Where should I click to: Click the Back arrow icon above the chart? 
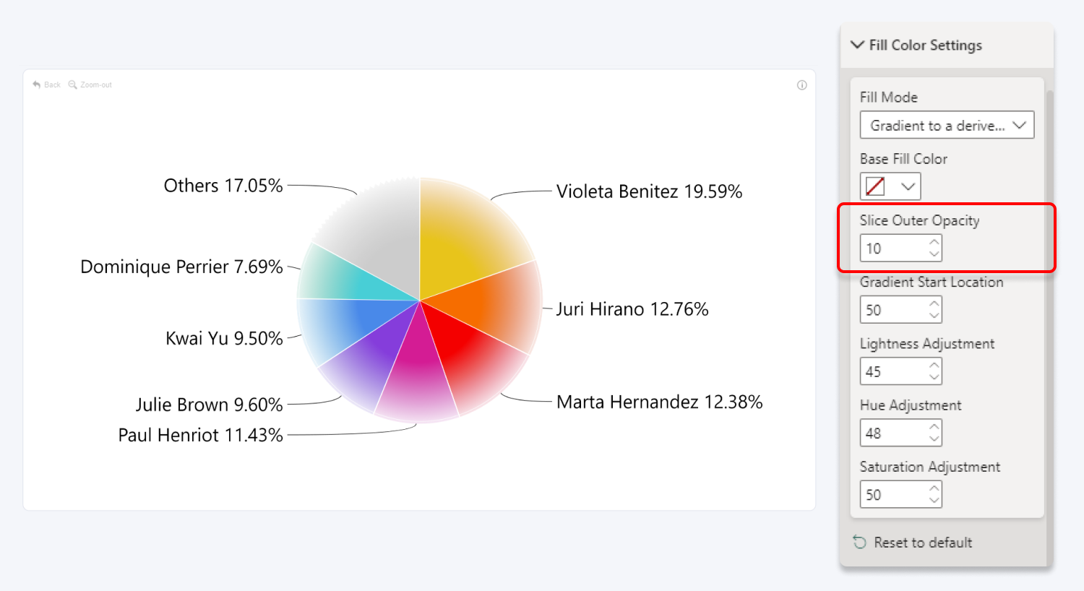(37, 85)
